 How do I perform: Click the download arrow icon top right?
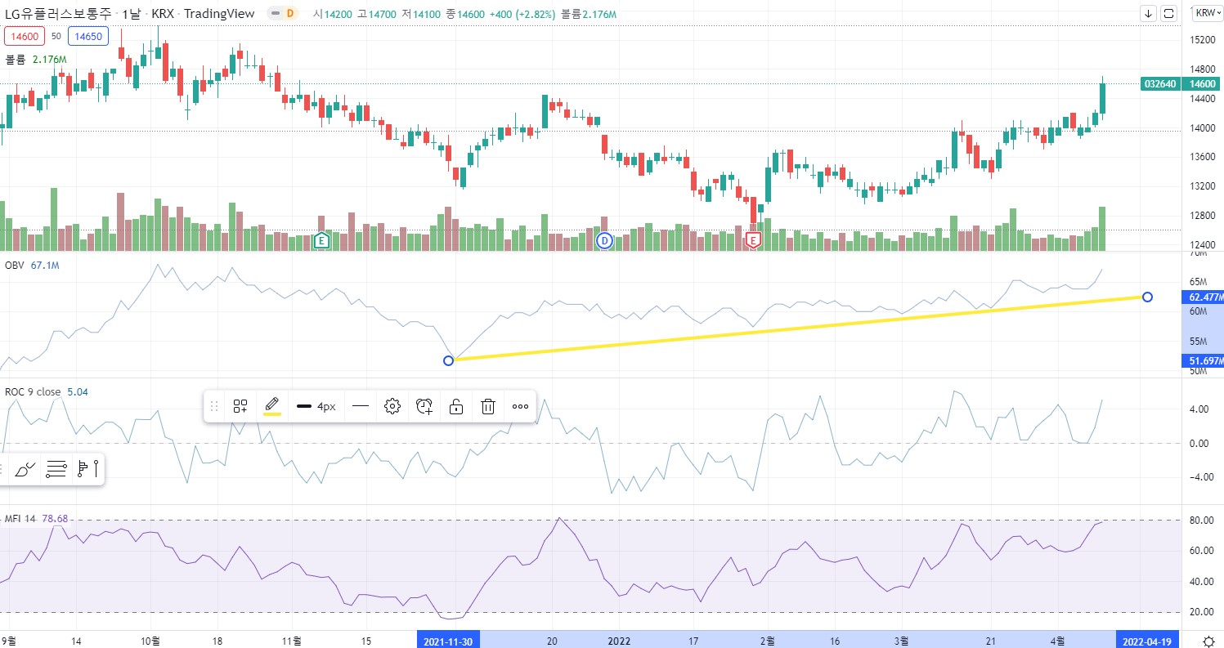[x=1149, y=13]
